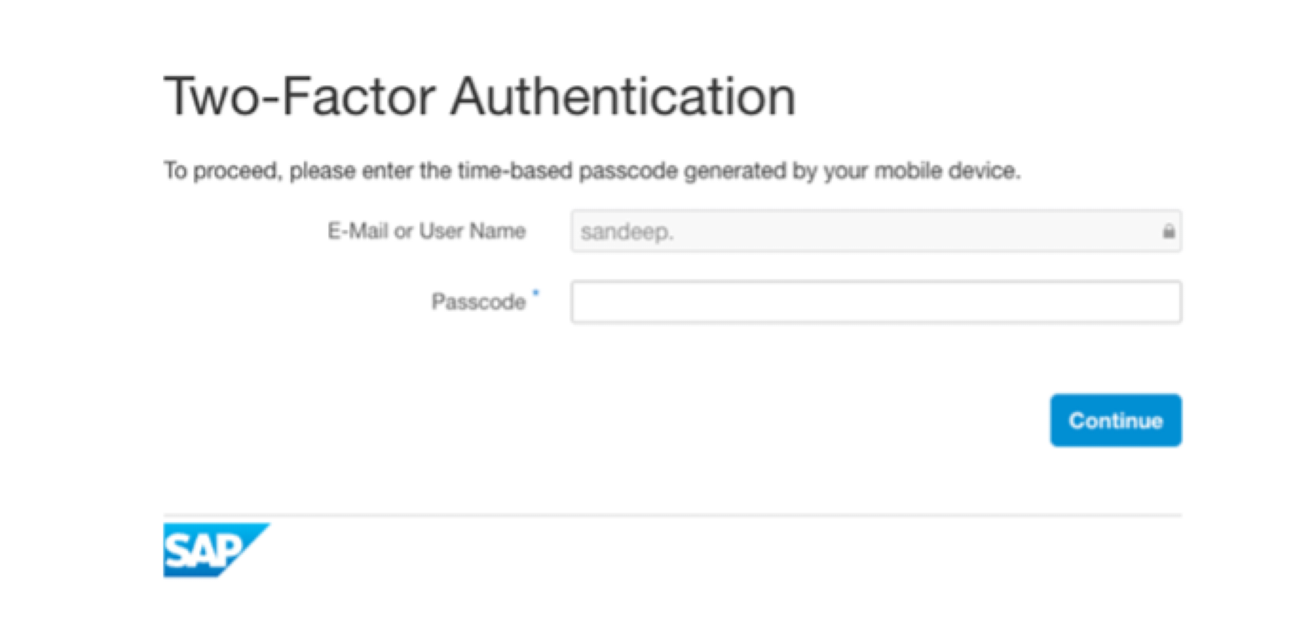The height and width of the screenshot is (623, 1314).
Task: Focus the Passcode input field
Action: click(875, 302)
